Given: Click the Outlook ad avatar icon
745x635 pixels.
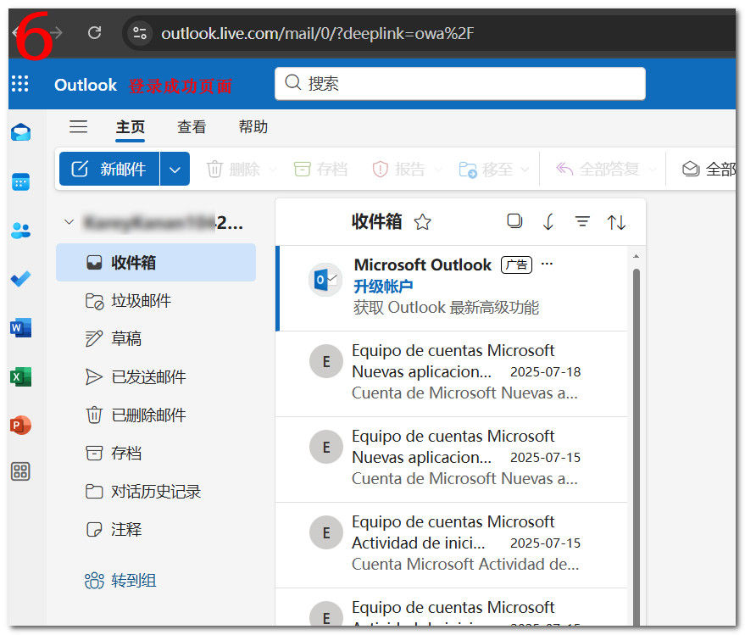Looking at the screenshot, I should tap(325, 280).
